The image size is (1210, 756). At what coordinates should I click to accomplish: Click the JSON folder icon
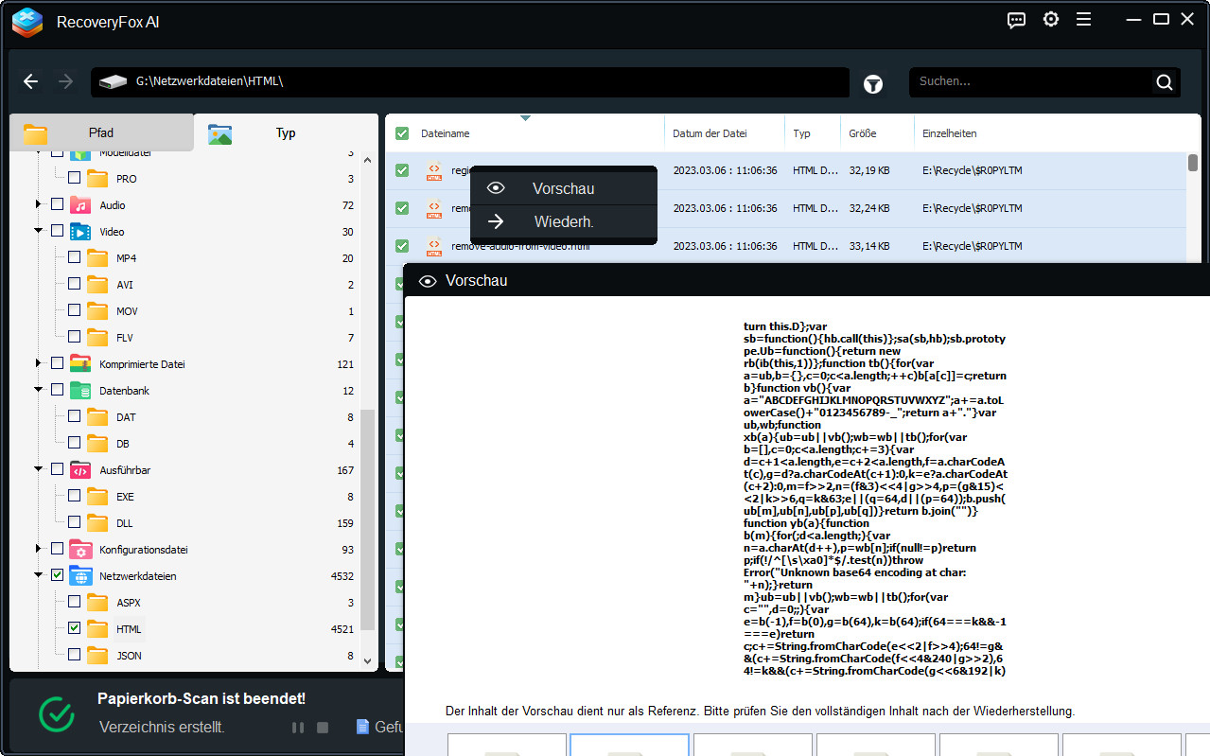[97, 656]
